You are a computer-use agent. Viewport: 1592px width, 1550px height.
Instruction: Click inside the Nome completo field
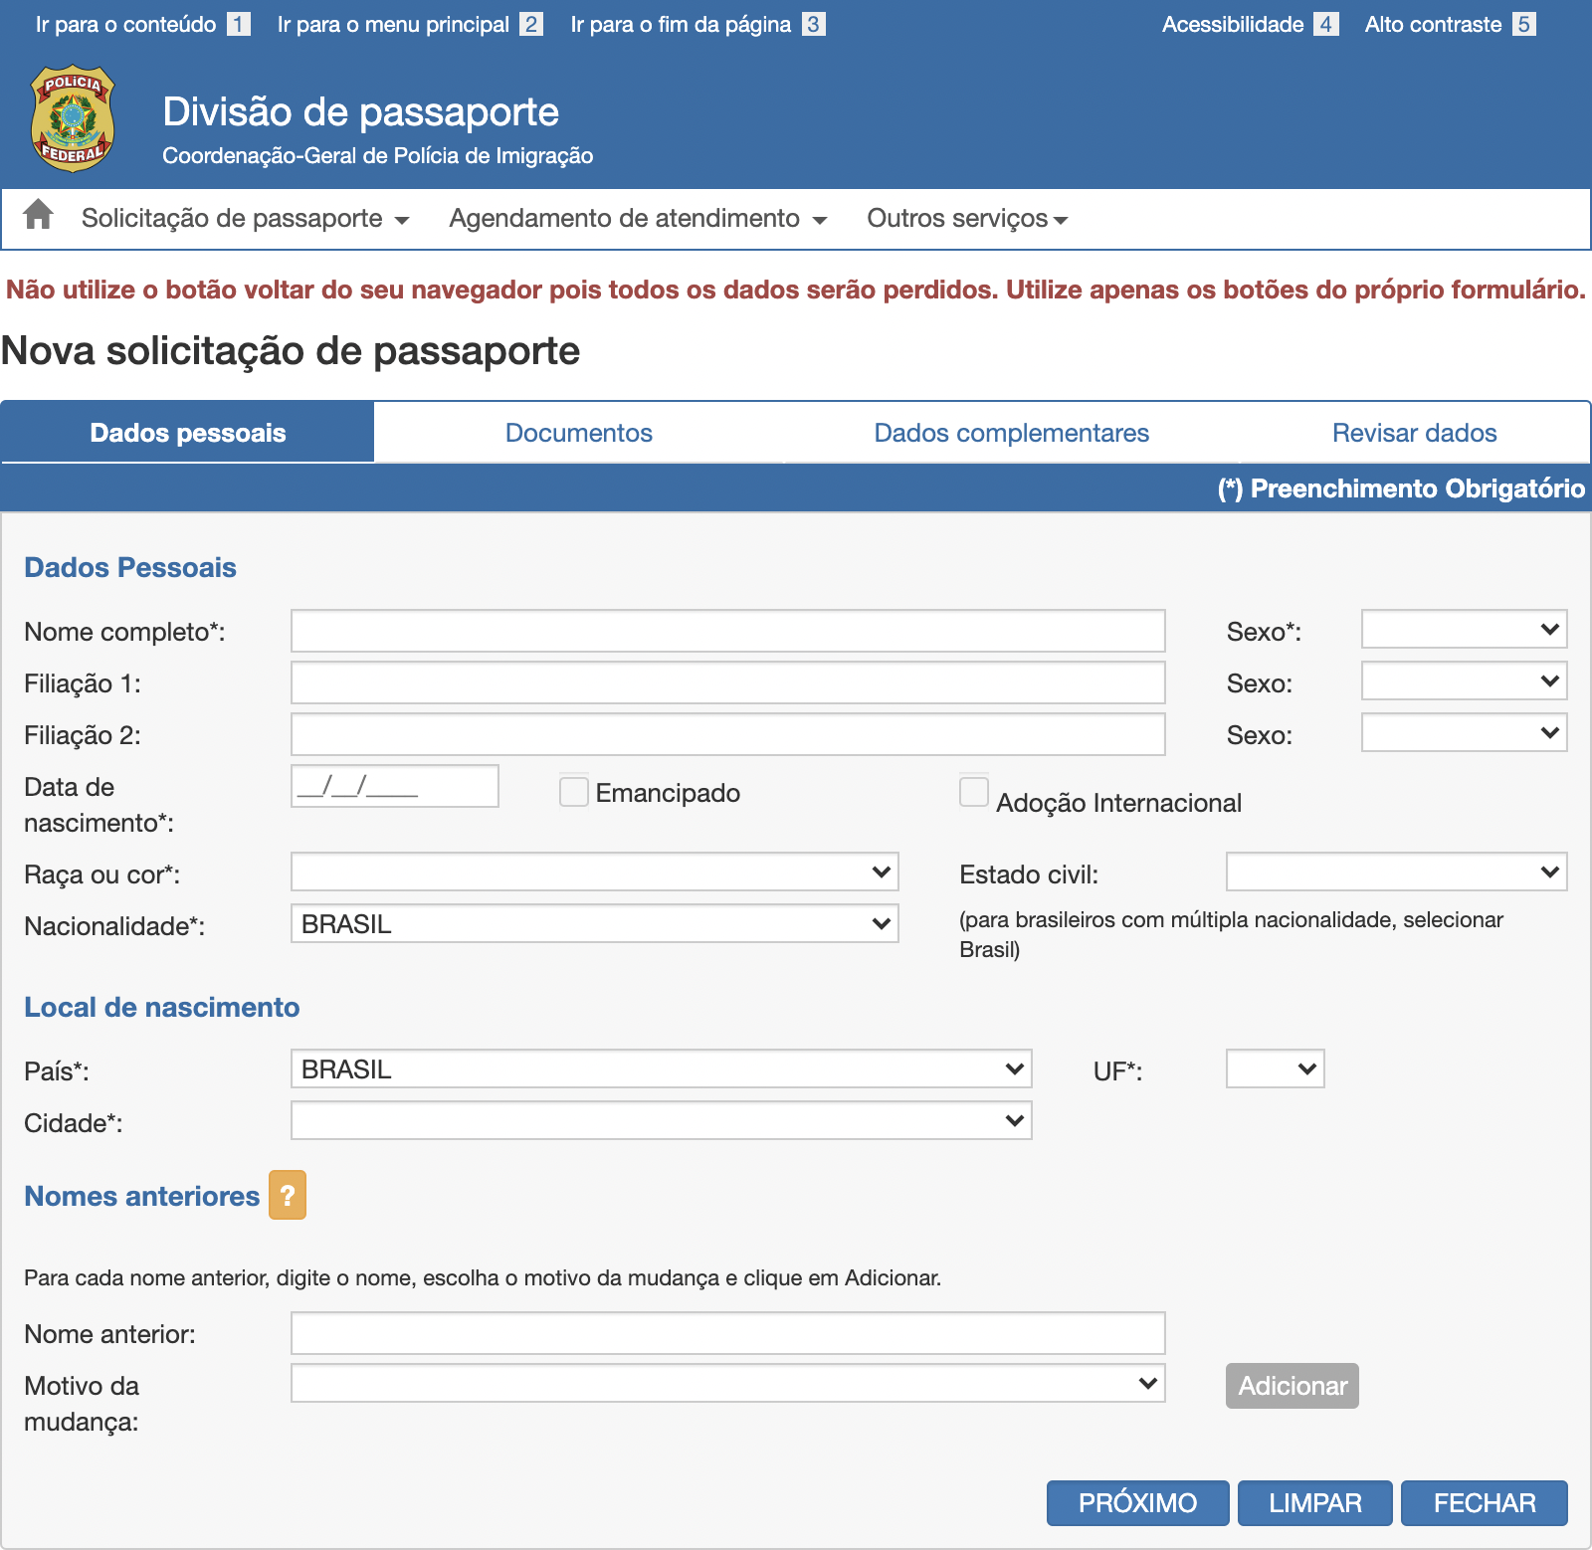coord(726,630)
